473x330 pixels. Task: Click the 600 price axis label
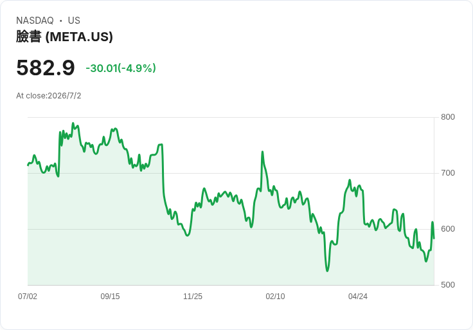(x=448, y=229)
